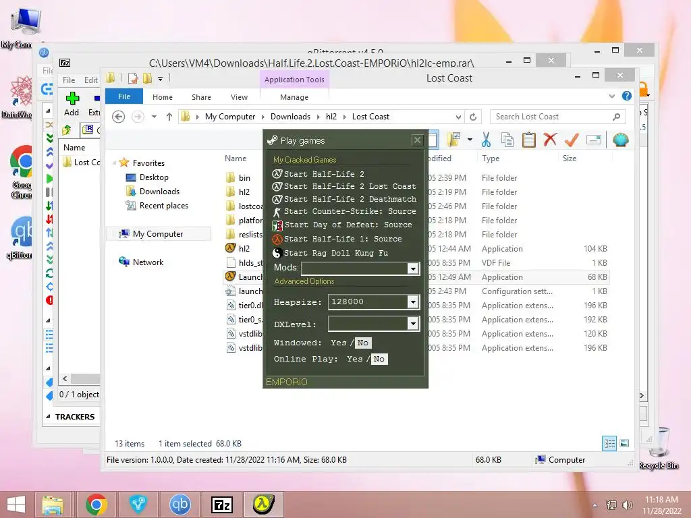691x518 pixels.
Task: Start Half-Life 1: Source
Action: (x=337, y=239)
